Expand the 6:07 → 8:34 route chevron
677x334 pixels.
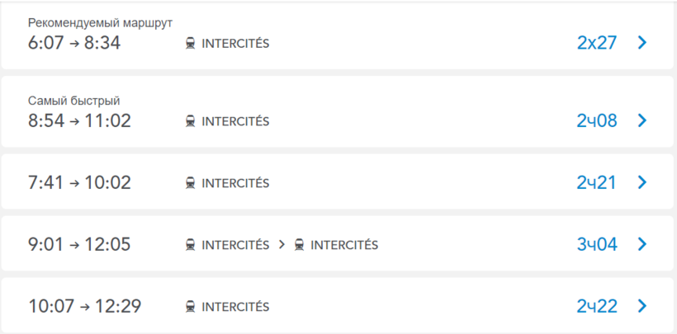[642, 43]
